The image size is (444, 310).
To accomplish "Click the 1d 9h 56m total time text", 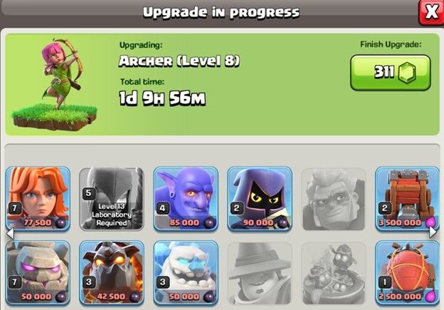I will pyautogui.click(x=162, y=98).
